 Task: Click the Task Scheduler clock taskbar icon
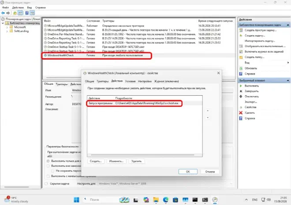[x=215, y=200]
